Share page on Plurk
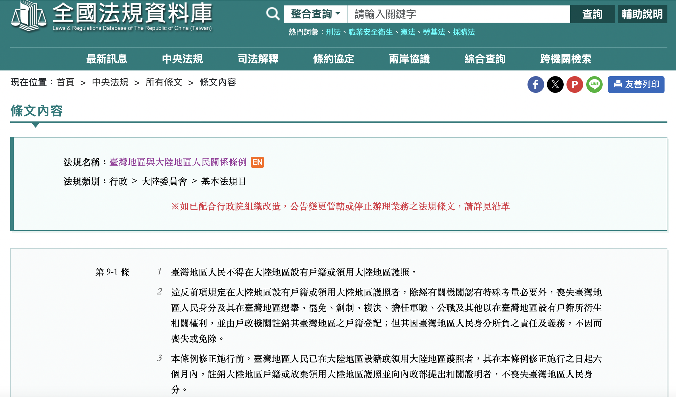 [575, 84]
